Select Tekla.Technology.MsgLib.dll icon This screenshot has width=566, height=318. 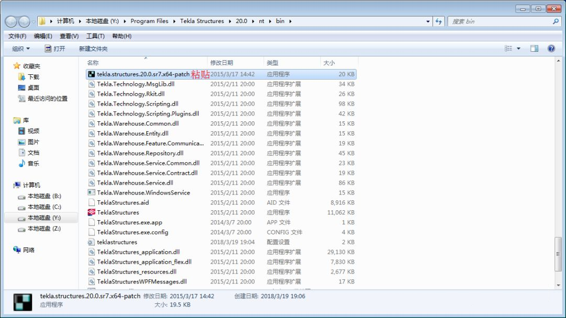click(91, 84)
